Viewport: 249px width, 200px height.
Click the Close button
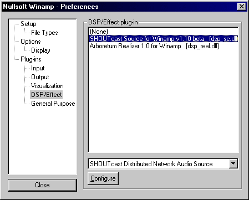(42, 185)
